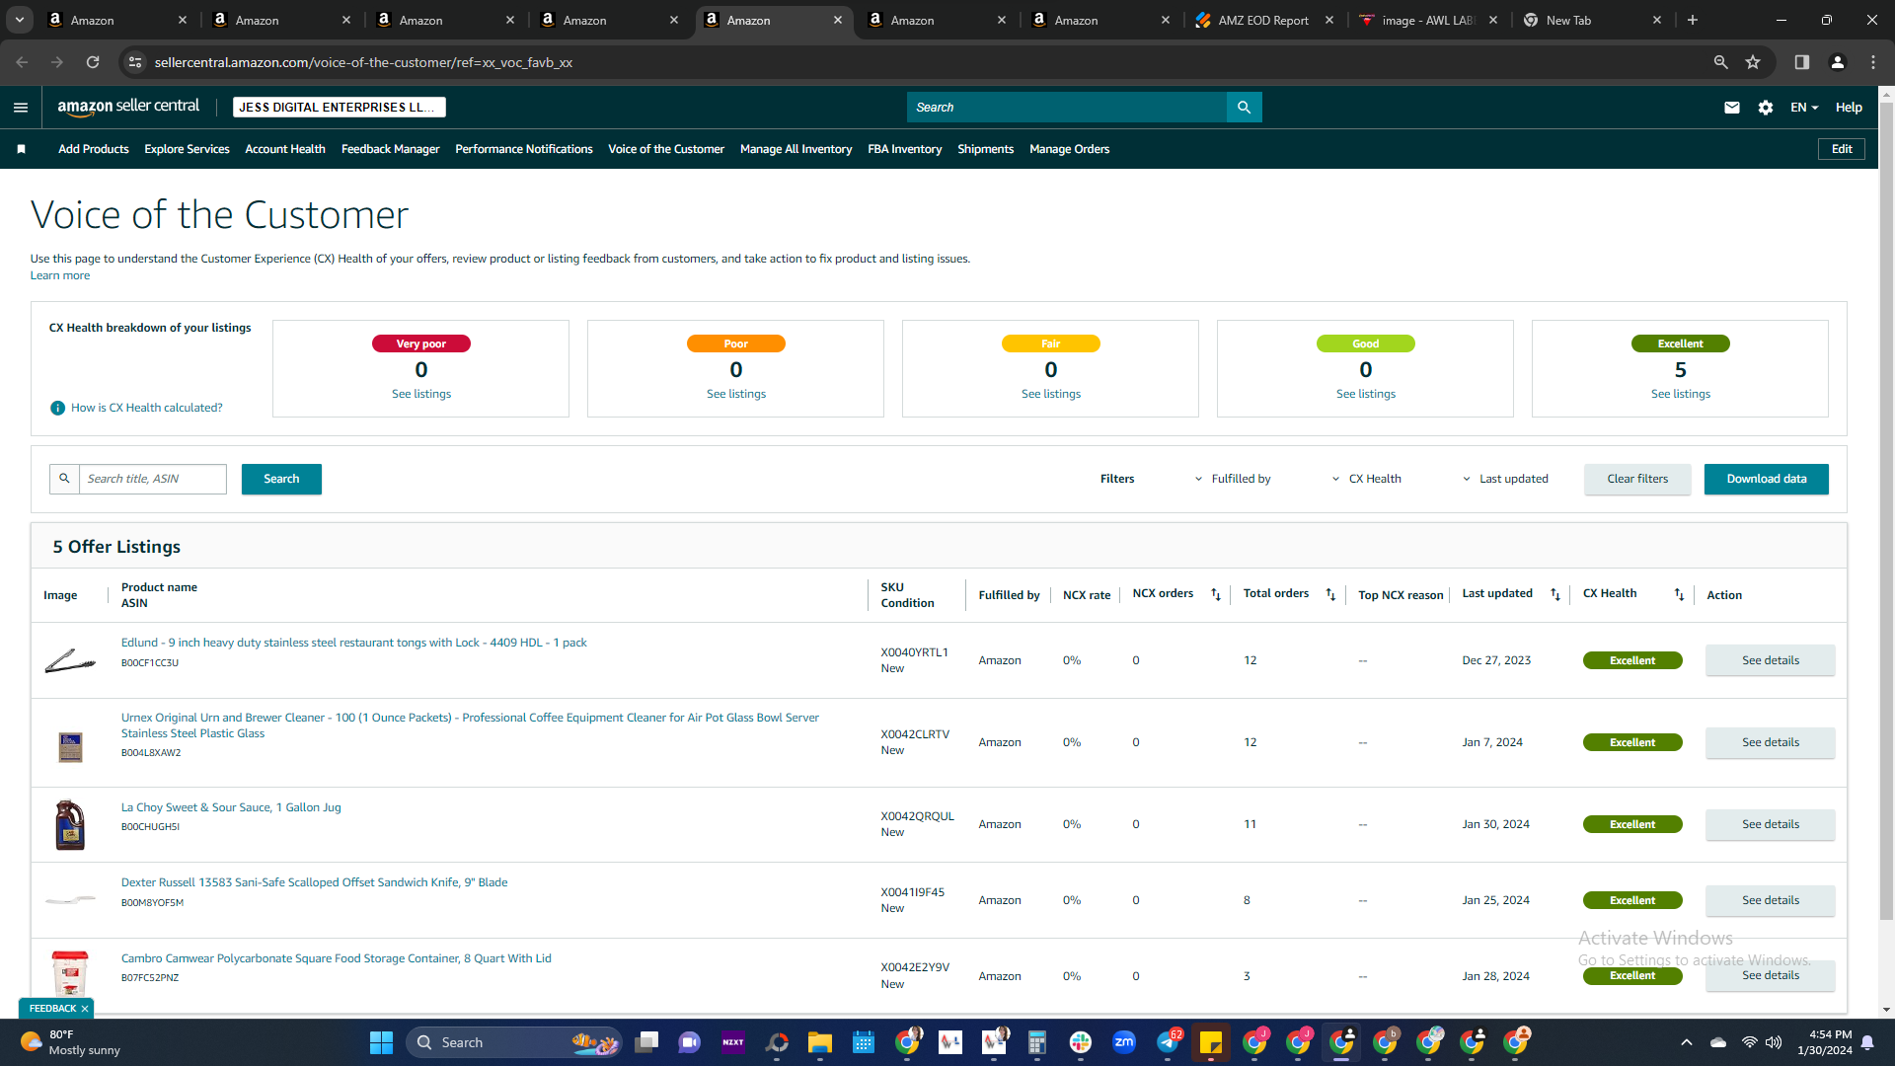This screenshot has height=1066, width=1895.
Task: Bookmark this page with the star icon
Action: click(x=1753, y=62)
